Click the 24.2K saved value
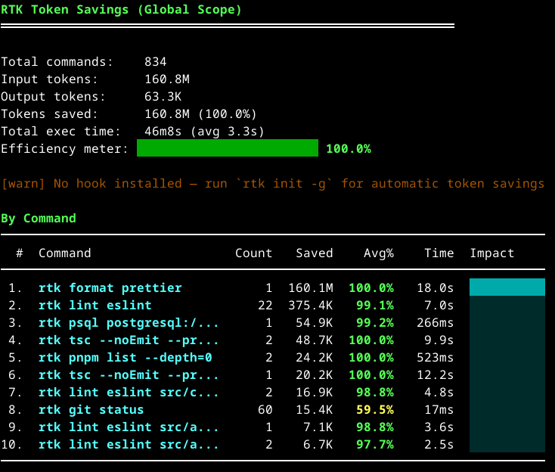555x472 pixels. (x=315, y=357)
